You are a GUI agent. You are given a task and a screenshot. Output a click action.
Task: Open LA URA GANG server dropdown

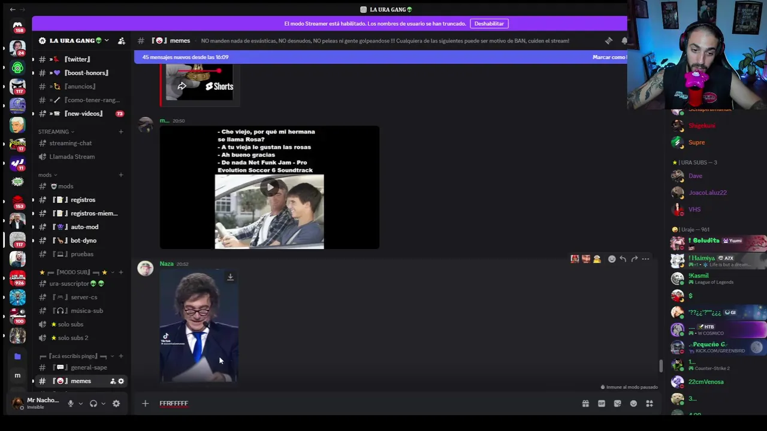pos(106,41)
